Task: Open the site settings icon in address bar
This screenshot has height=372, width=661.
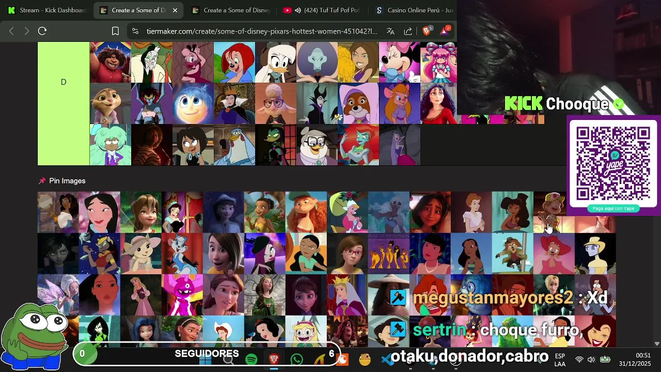Action: (x=135, y=31)
